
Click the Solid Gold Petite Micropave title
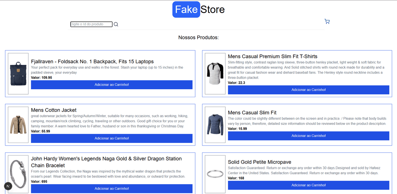pos(259,162)
